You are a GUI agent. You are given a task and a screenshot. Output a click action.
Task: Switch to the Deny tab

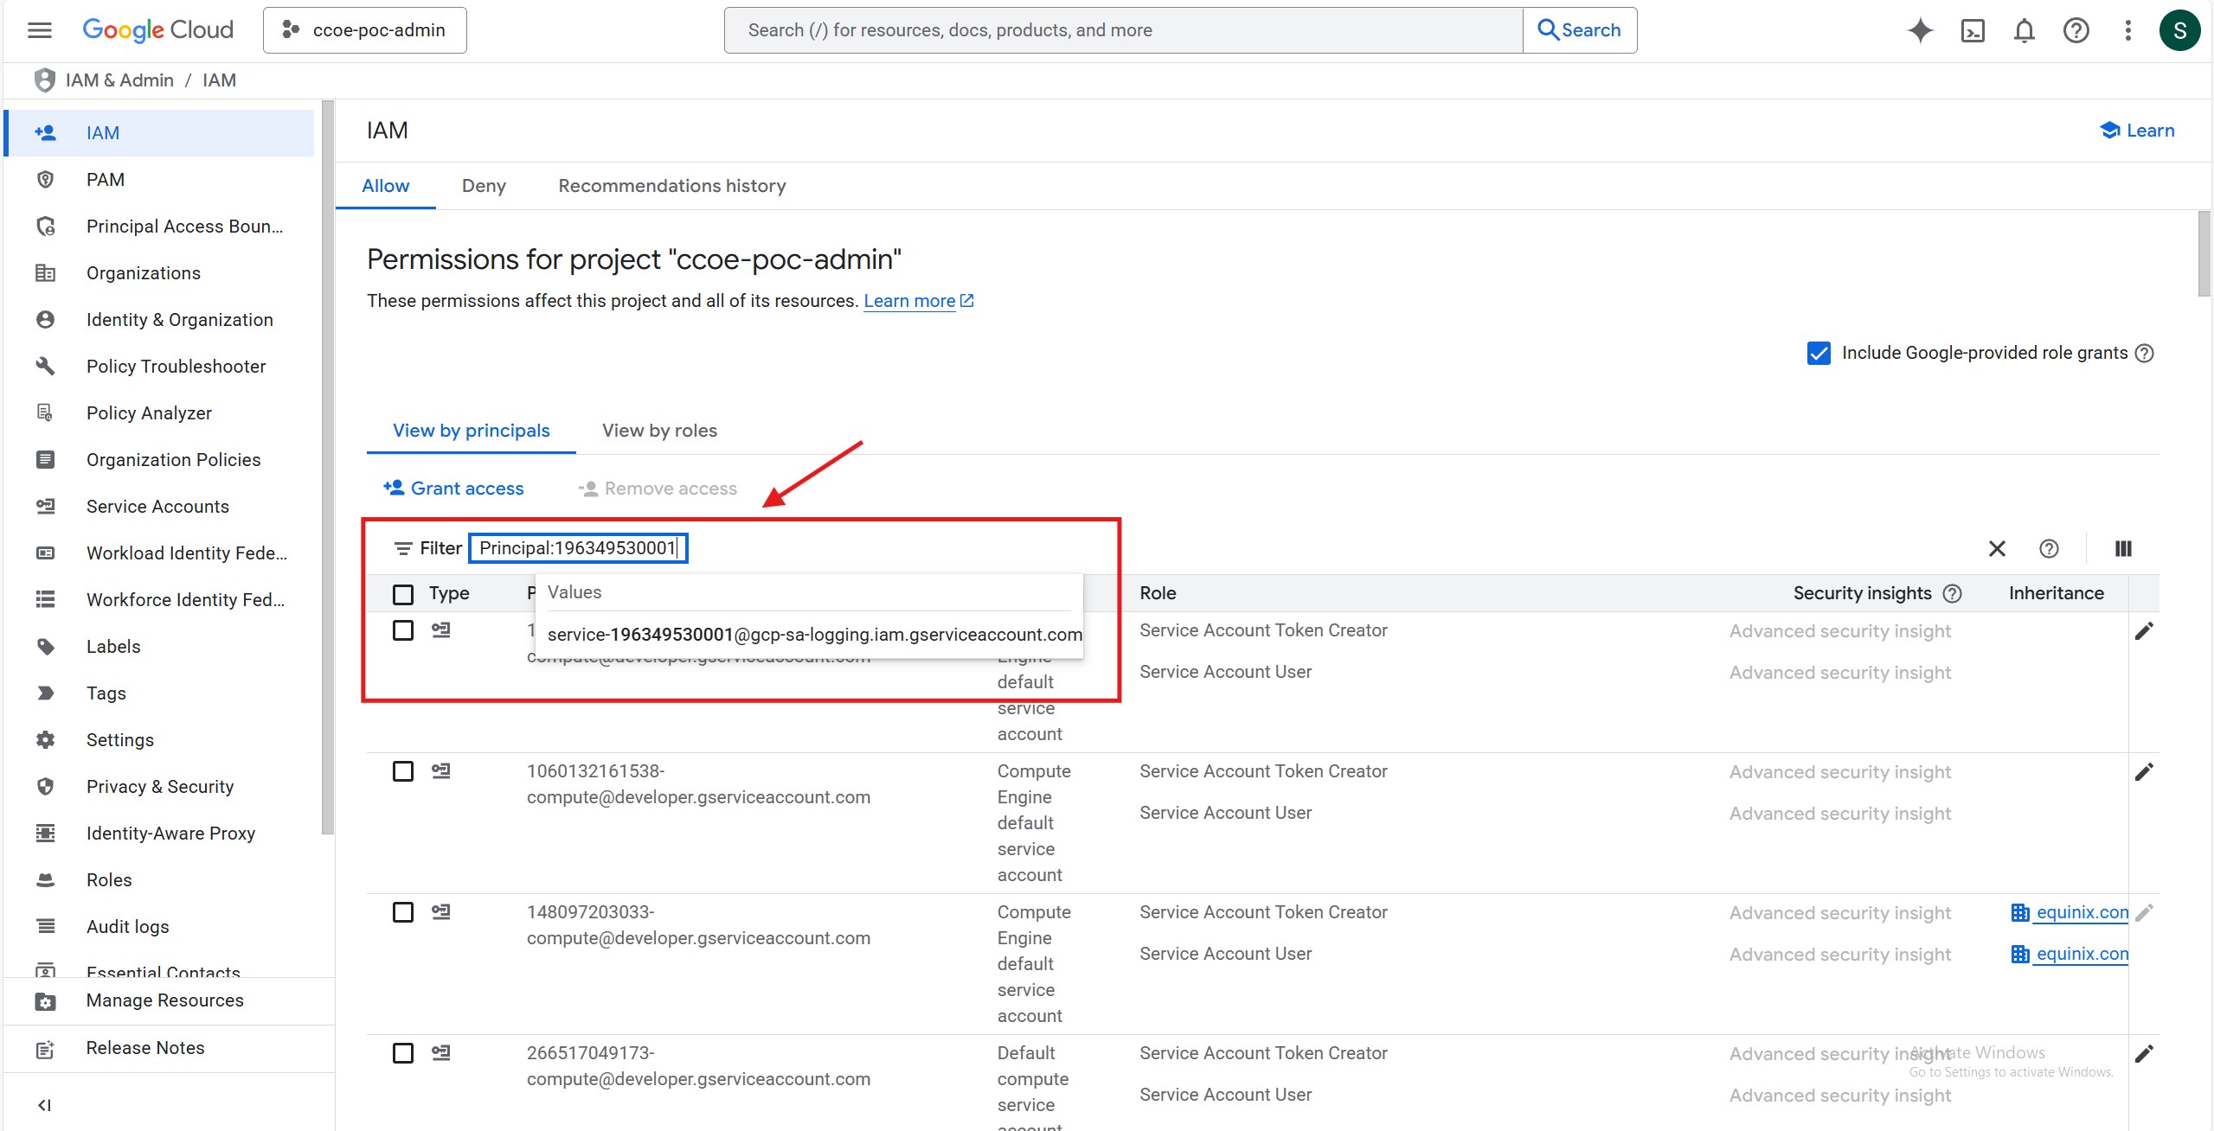tap(484, 186)
